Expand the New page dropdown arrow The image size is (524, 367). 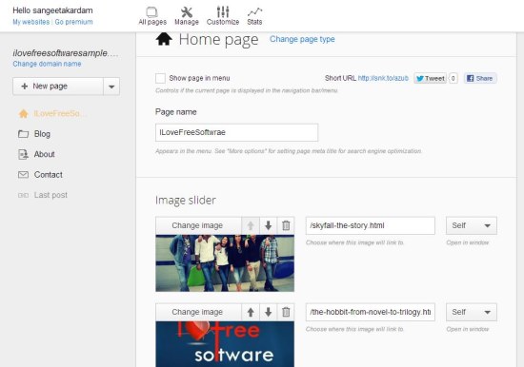coord(111,87)
